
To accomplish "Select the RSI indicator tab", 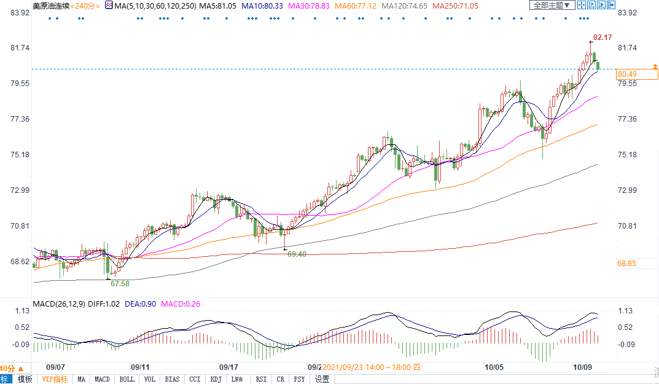I will click(x=261, y=379).
